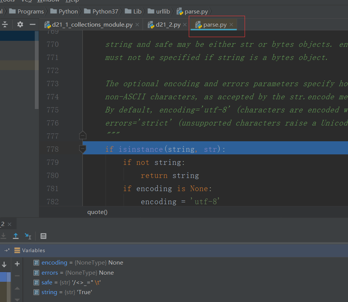Close the d21_1_collections_module.py tab
The image size is (348, 302).
[x=137, y=25]
